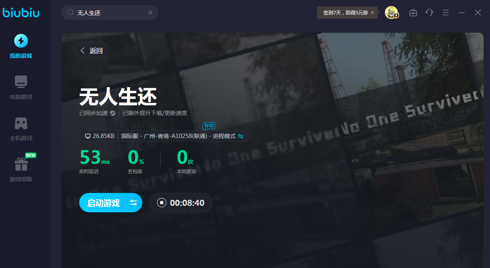Open 我的游戏 lightning sidebar tab
Image resolution: width=490 pixels, height=268 pixels.
pos(21,41)
